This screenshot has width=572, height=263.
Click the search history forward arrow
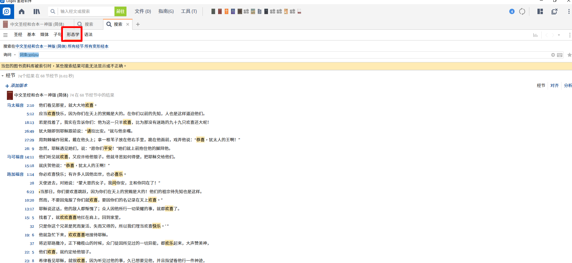(553, 35)
